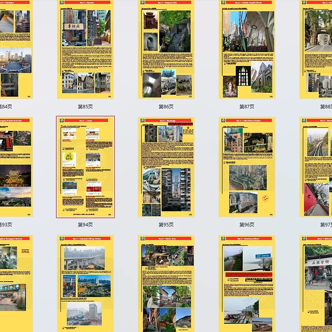Screen dimensions: 332x332
Task: Click the 第87页 page label
Action: pyautogui.click(x=247, y=106)
